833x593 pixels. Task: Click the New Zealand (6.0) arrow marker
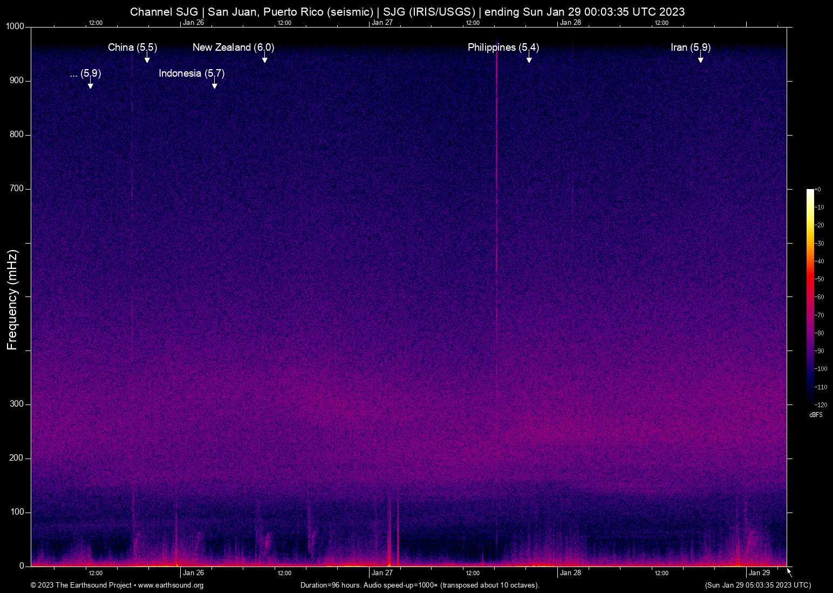(264, 59)
